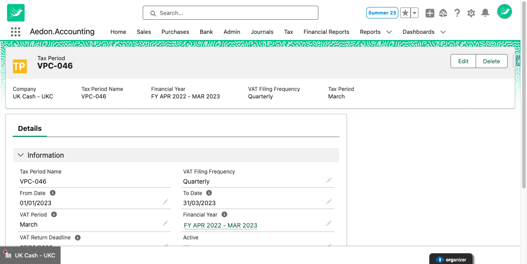Go to the Dashboards tab

pyautogui.click(x=419, y=32)
